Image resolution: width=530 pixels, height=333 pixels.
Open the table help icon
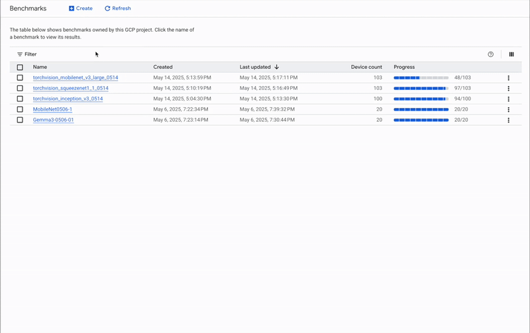tap(491, 54)
